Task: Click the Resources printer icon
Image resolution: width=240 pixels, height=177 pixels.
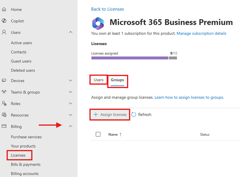Action: [x=4, y=115]
